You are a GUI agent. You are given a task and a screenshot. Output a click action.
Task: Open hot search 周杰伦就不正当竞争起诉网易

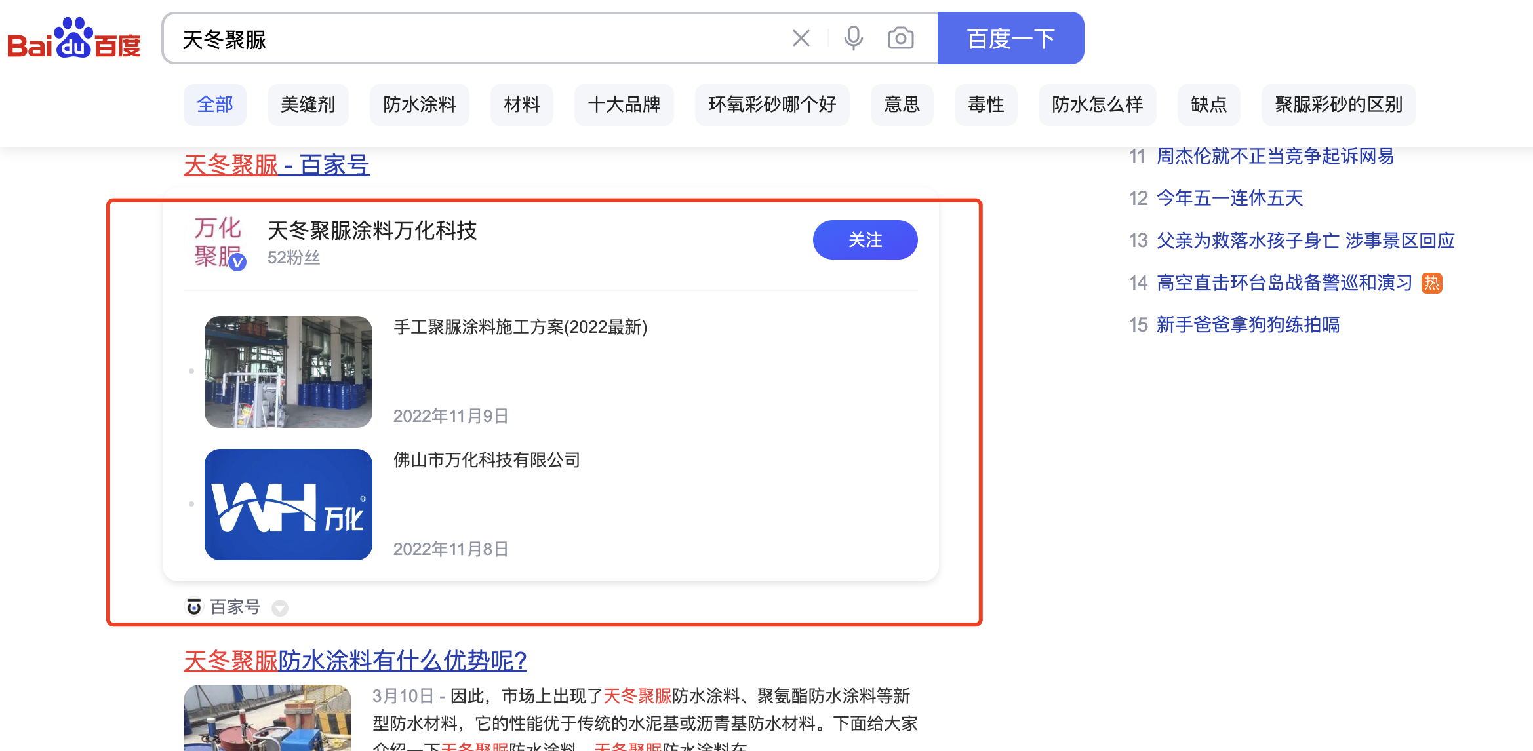[1275, 156]
